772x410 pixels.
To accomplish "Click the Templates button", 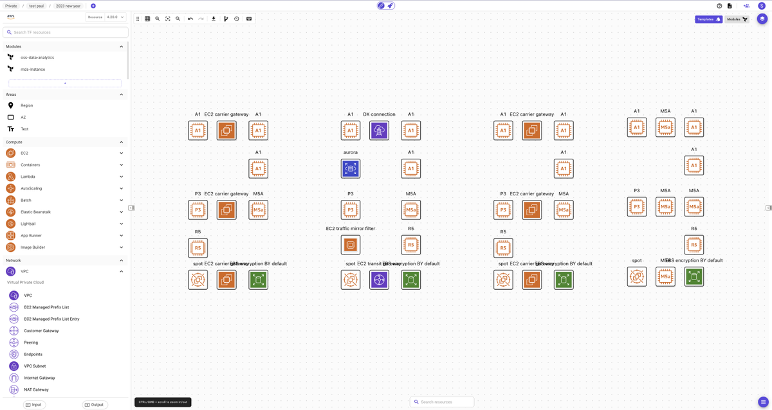I will coord(708,19).
